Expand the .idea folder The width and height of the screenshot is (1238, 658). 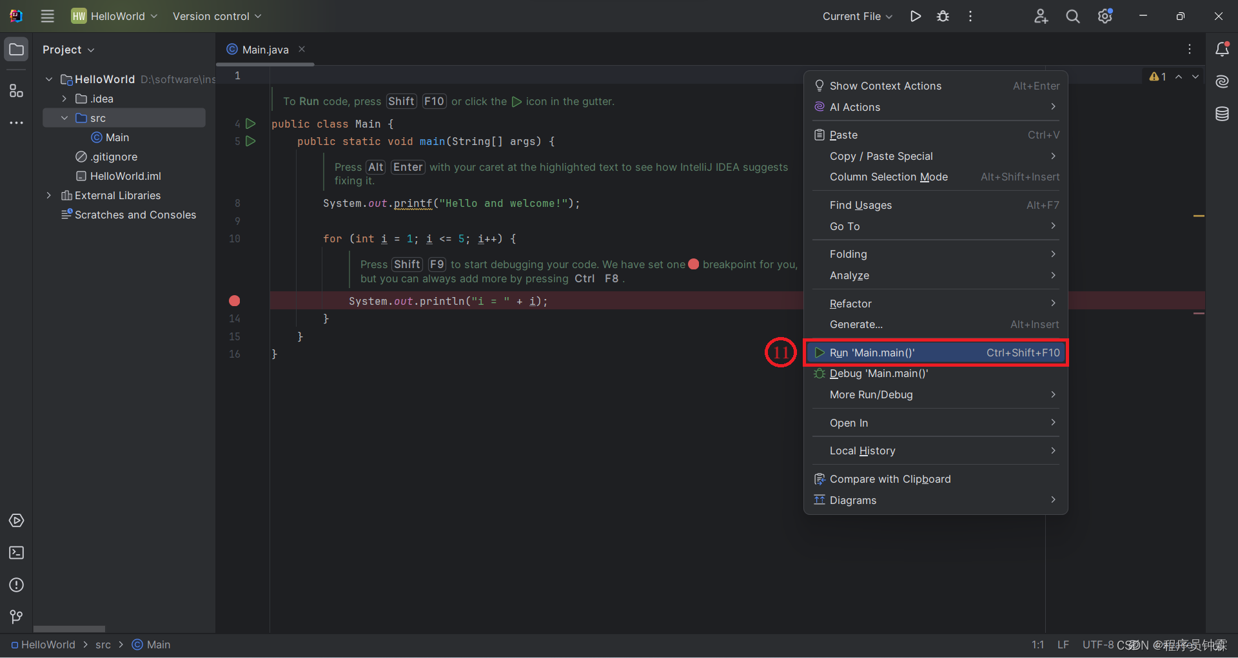(x=64, y=99)
